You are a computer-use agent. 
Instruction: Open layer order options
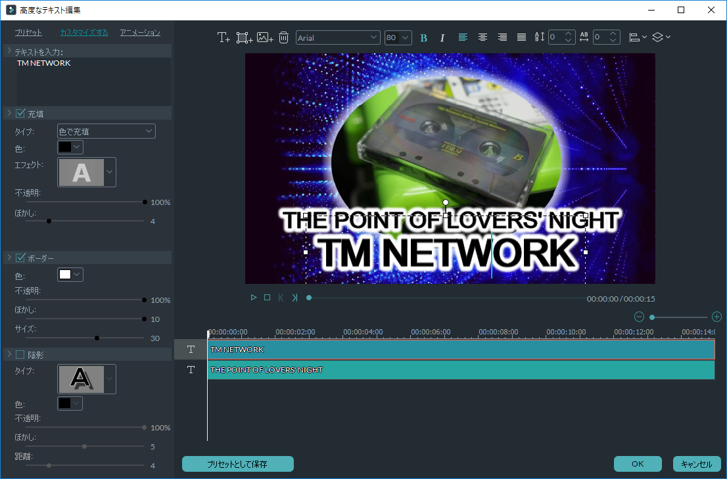point(661,37)
